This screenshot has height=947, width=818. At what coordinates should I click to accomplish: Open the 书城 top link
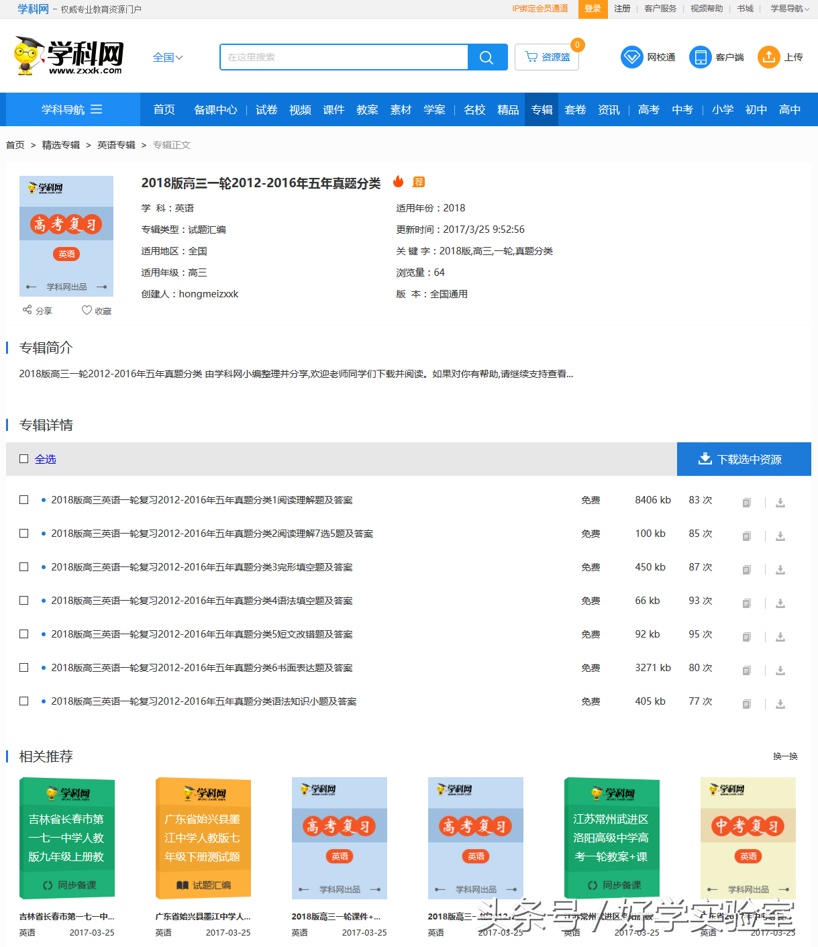click(746, 9)
